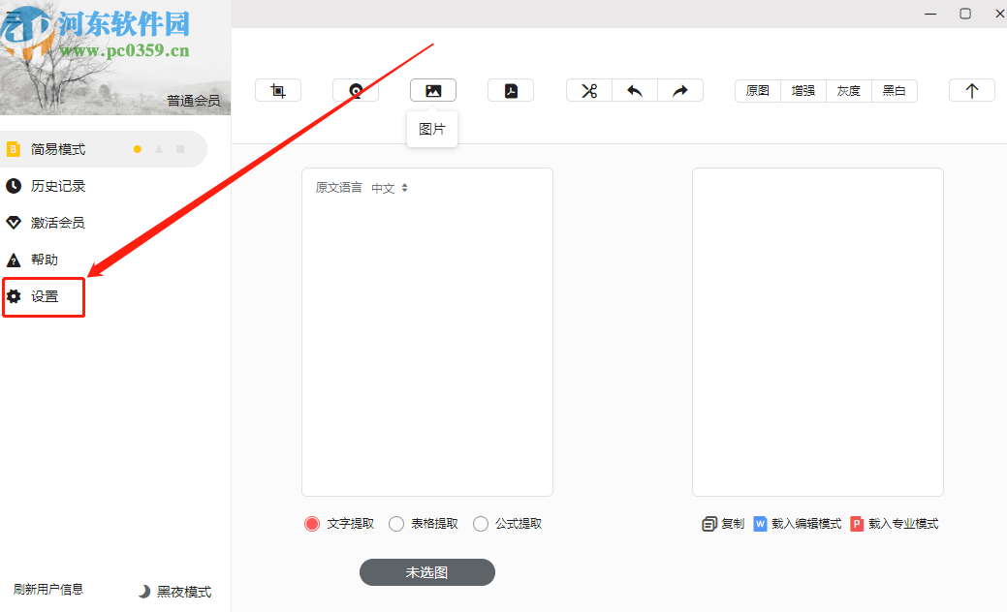
Task: Select the 公式提取 radio button
Action: point(481,523)
